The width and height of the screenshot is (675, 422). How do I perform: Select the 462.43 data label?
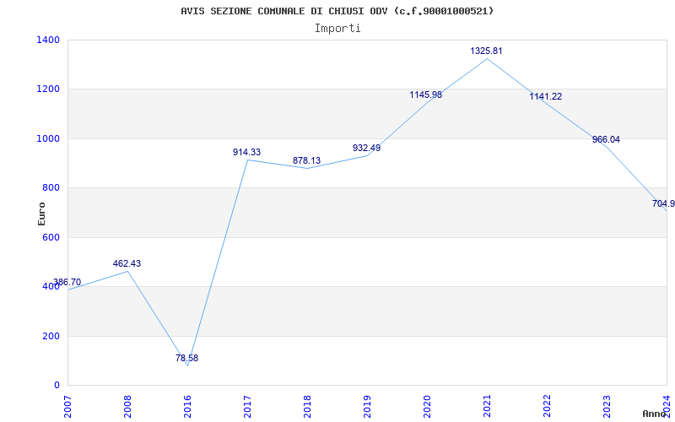click(x=127, y=263)
